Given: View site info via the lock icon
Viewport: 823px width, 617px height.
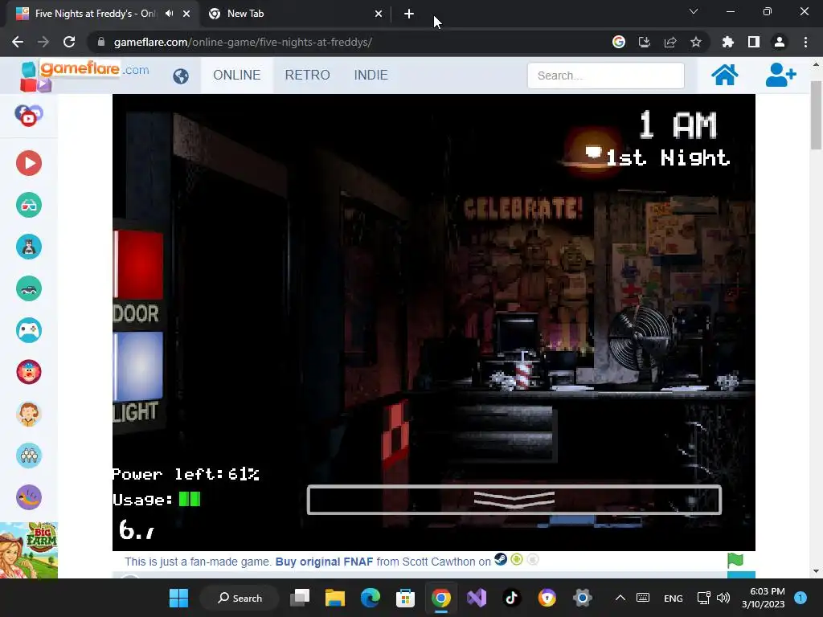Looking at the screenshot, I should [x=101, y=42].
